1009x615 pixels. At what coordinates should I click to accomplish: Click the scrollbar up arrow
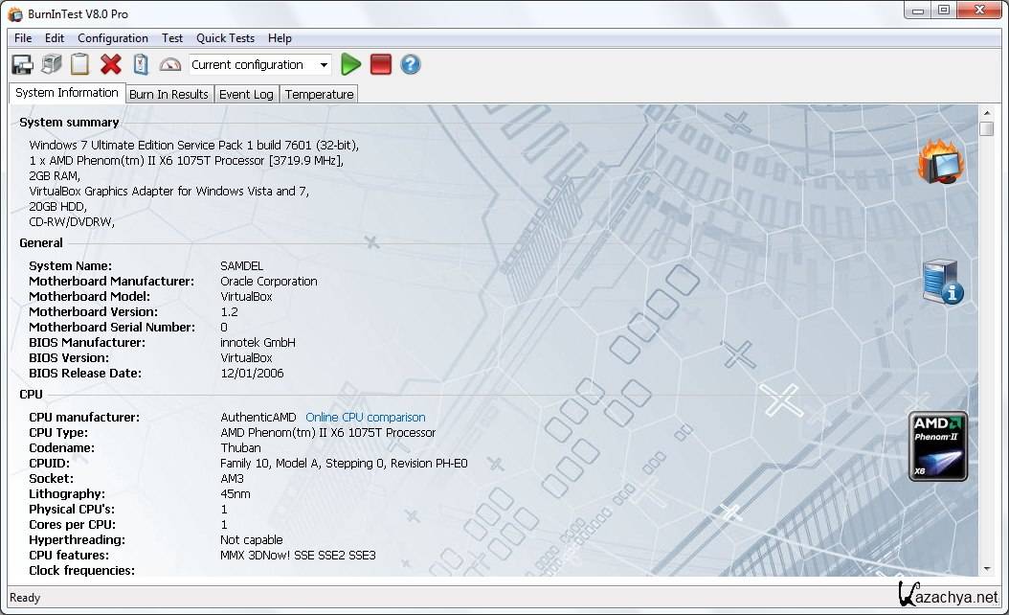pyautogui.click(x=986, y=113)
